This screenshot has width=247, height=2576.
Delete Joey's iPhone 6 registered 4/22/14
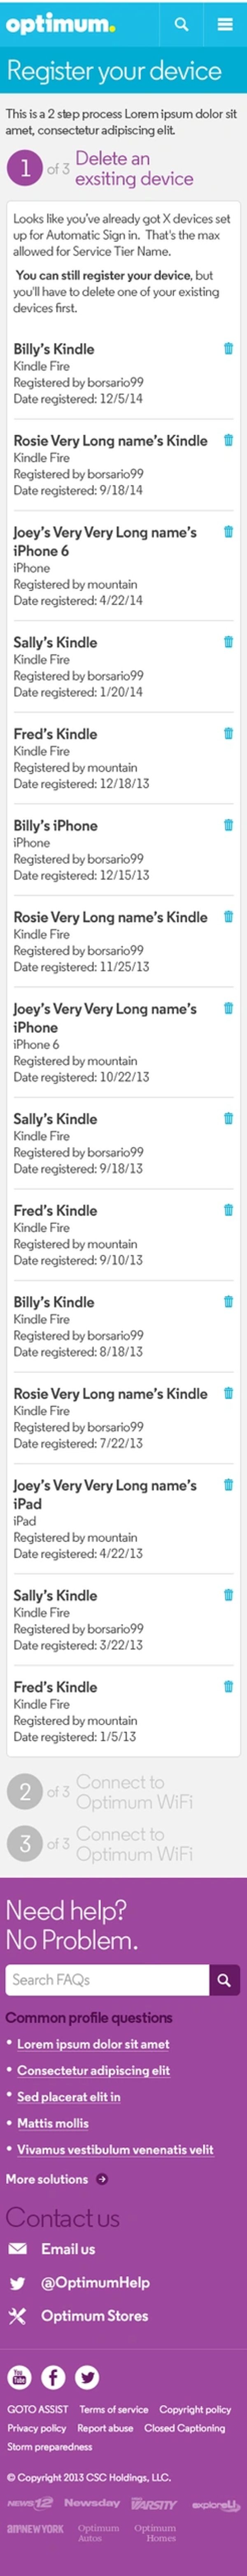point(228,532)
